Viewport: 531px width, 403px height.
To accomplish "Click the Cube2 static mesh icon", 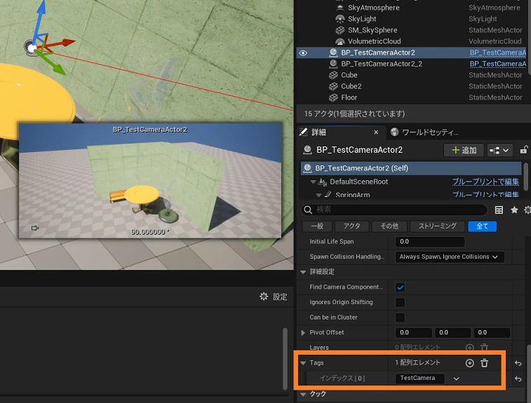I will point(334,86).
